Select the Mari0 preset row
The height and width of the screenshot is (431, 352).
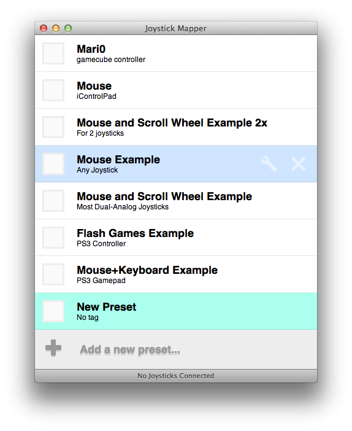pyautogui.click(x=176, y=53)
